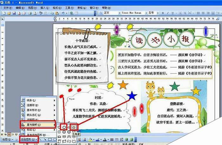The height and width of the screenshot is (145, 222).
Task: Select the multi-point starburst shape in red box
Action: point(64,127)
